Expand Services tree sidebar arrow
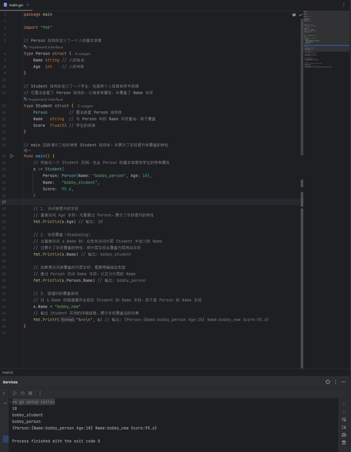 [x=4, y=393]
